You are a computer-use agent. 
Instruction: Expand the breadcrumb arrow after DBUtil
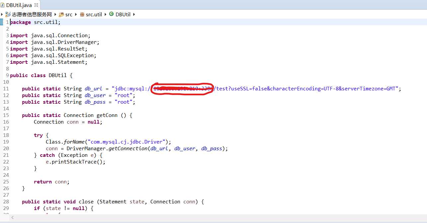134,14
